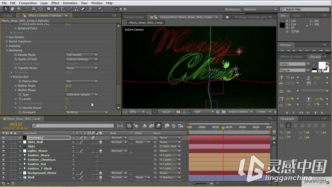The width and height of the screenshot is (332, 187).
Task: Toggle 3D layer switch for Background_Mover
Action: click(100, 173)
